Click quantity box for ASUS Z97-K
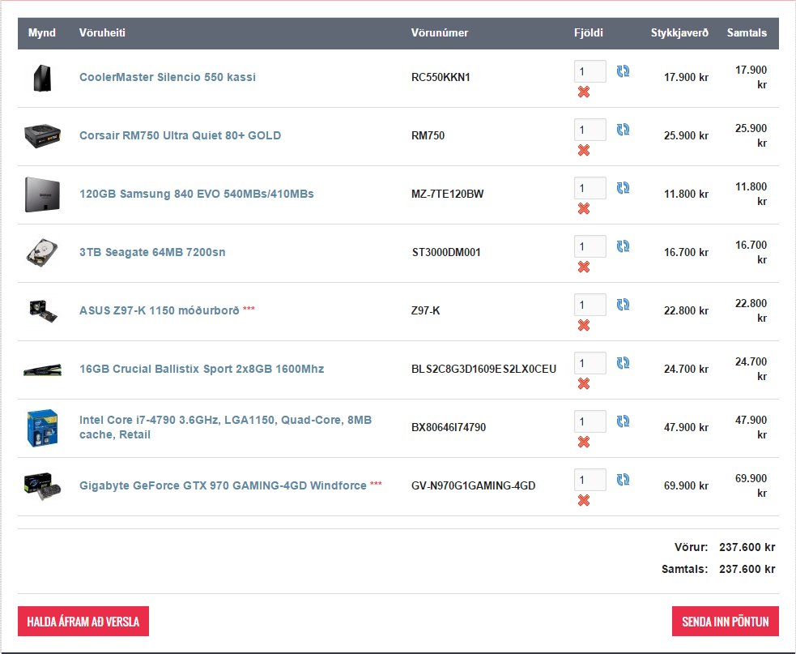Image resolution: width=796 pixels, height=654 pixels. click(x=590, y=305)
